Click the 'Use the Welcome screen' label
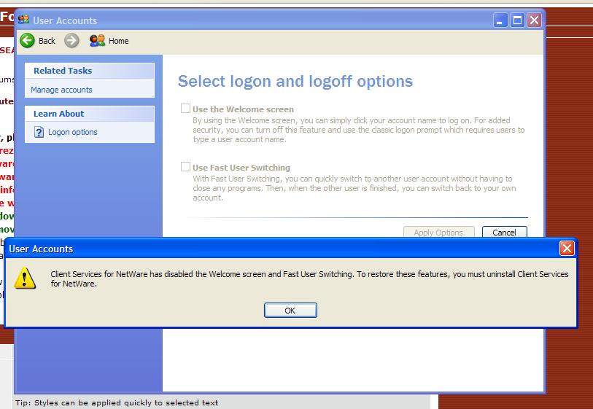This screenshot has width=593, height=409. (x=243, y=109)
